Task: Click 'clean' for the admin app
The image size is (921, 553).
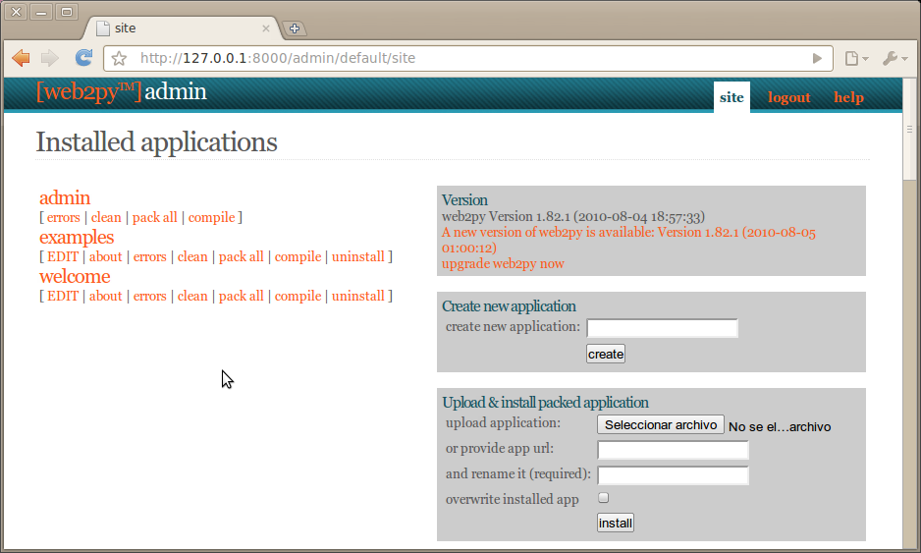Action: coord(106,217)
